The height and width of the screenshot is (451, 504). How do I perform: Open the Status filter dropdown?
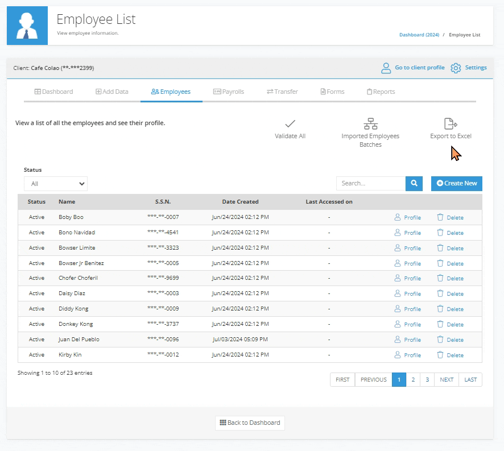pos(56,184)
